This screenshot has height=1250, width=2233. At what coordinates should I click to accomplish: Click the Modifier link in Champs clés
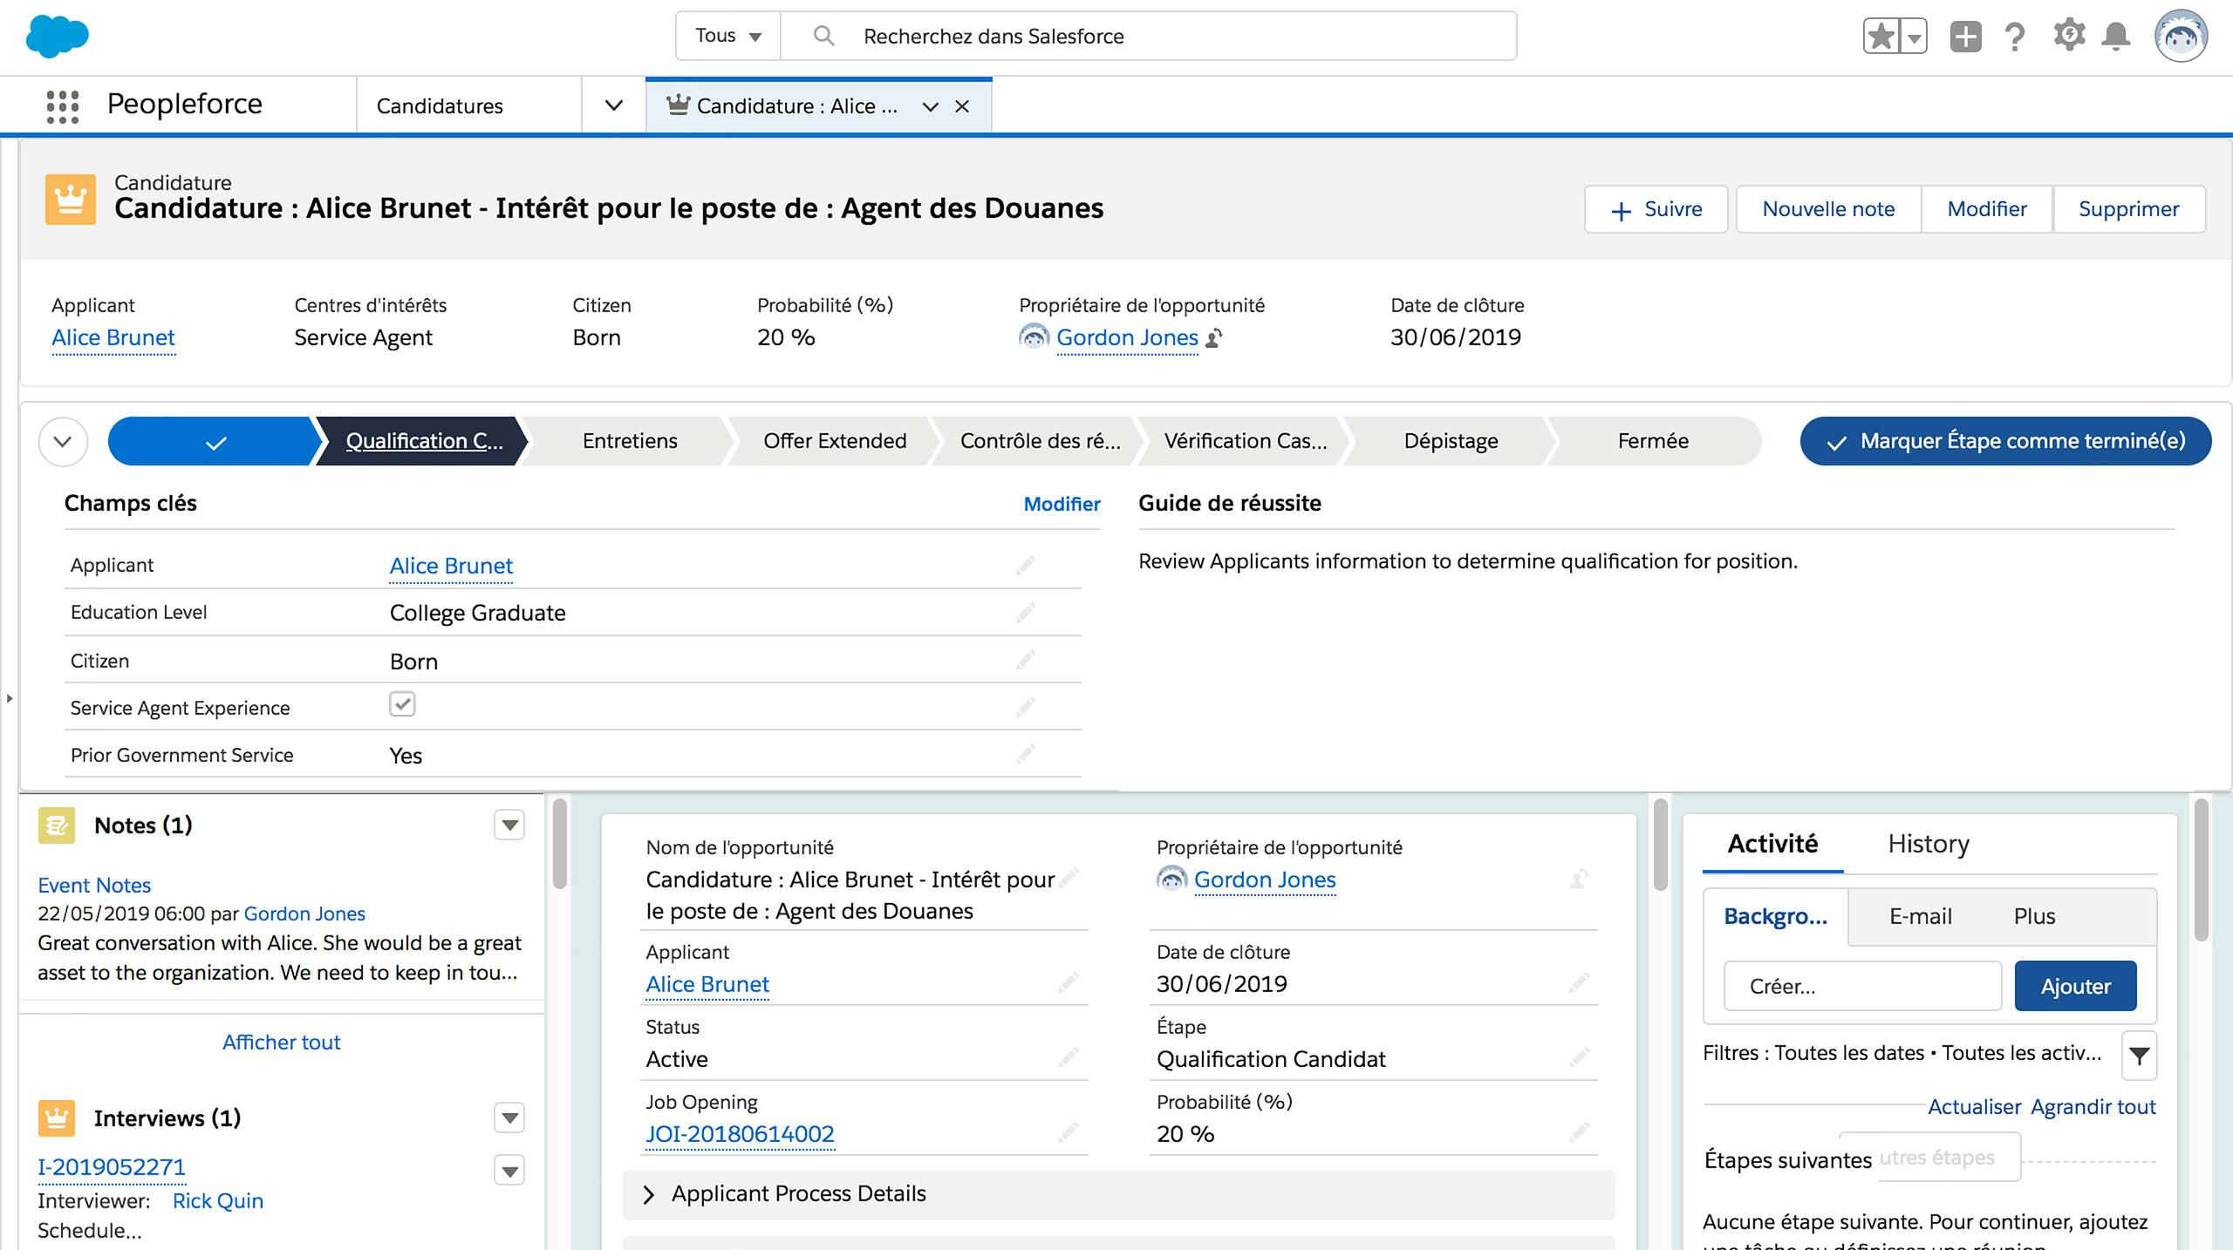[1062, 504]
